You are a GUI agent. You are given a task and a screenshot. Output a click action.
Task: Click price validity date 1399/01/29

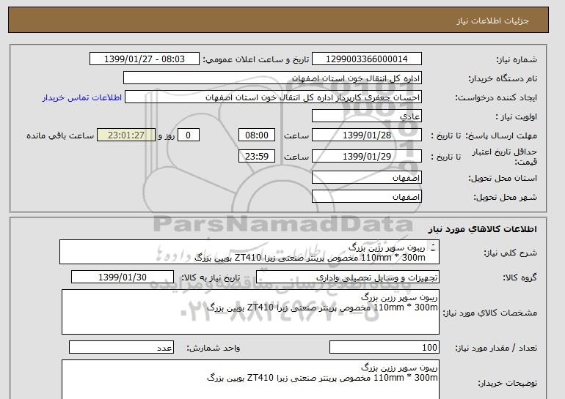click(366, 157)
